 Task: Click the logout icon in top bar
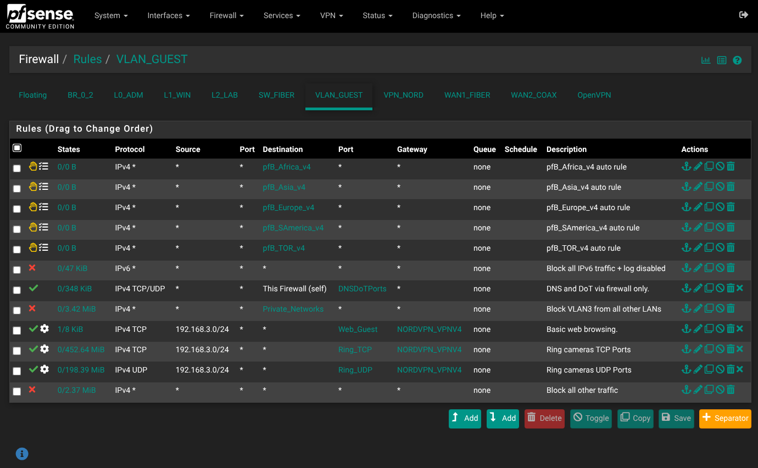pos(744,15)
